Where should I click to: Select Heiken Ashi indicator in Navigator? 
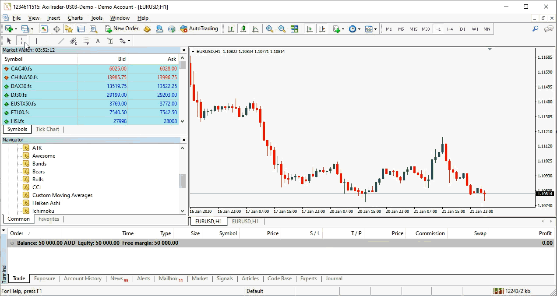(46, 203)
